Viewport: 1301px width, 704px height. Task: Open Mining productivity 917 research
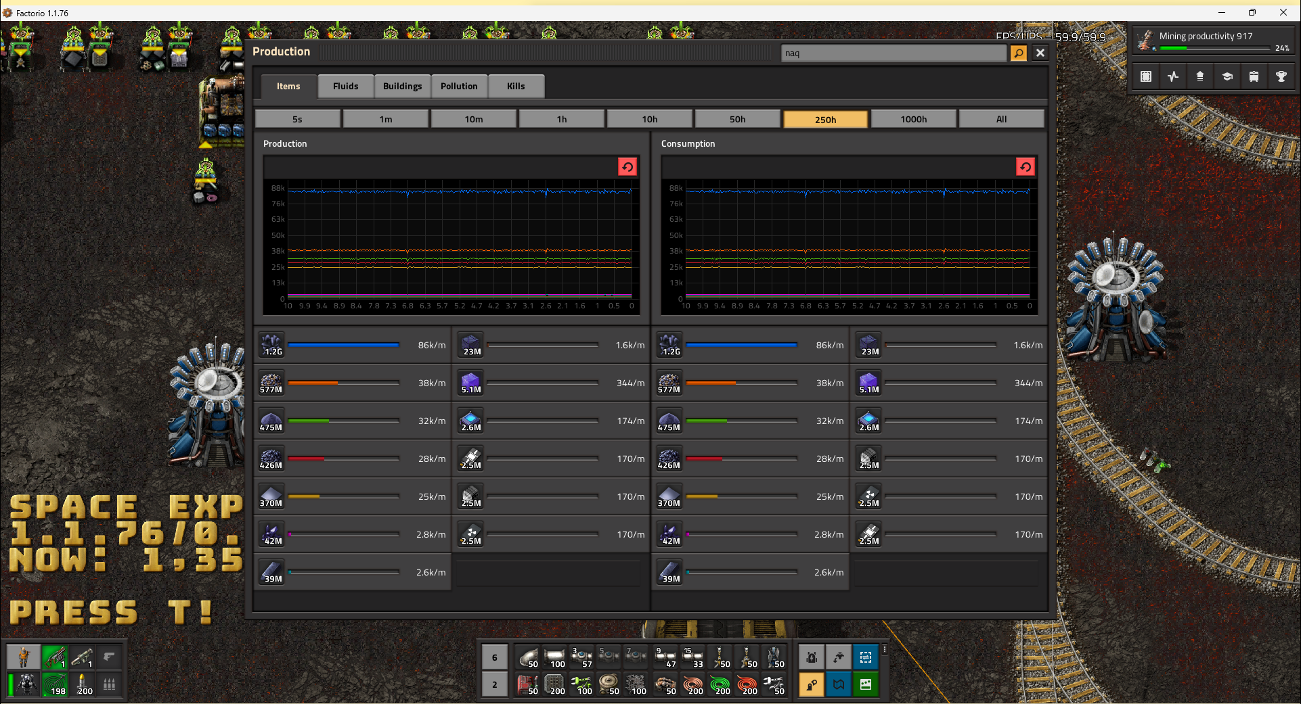(x=1212, y=41)
